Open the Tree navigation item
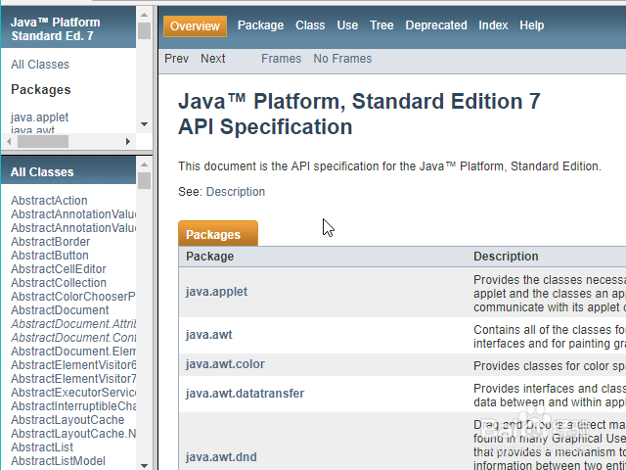626x470 pixels. [x=381, y=25]
